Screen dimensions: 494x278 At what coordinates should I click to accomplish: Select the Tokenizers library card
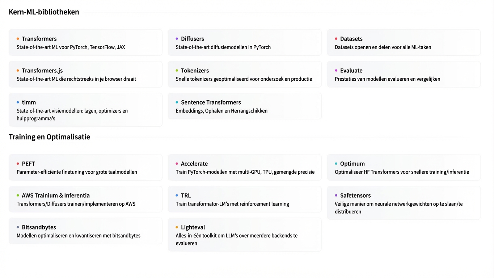click(245, 74)
